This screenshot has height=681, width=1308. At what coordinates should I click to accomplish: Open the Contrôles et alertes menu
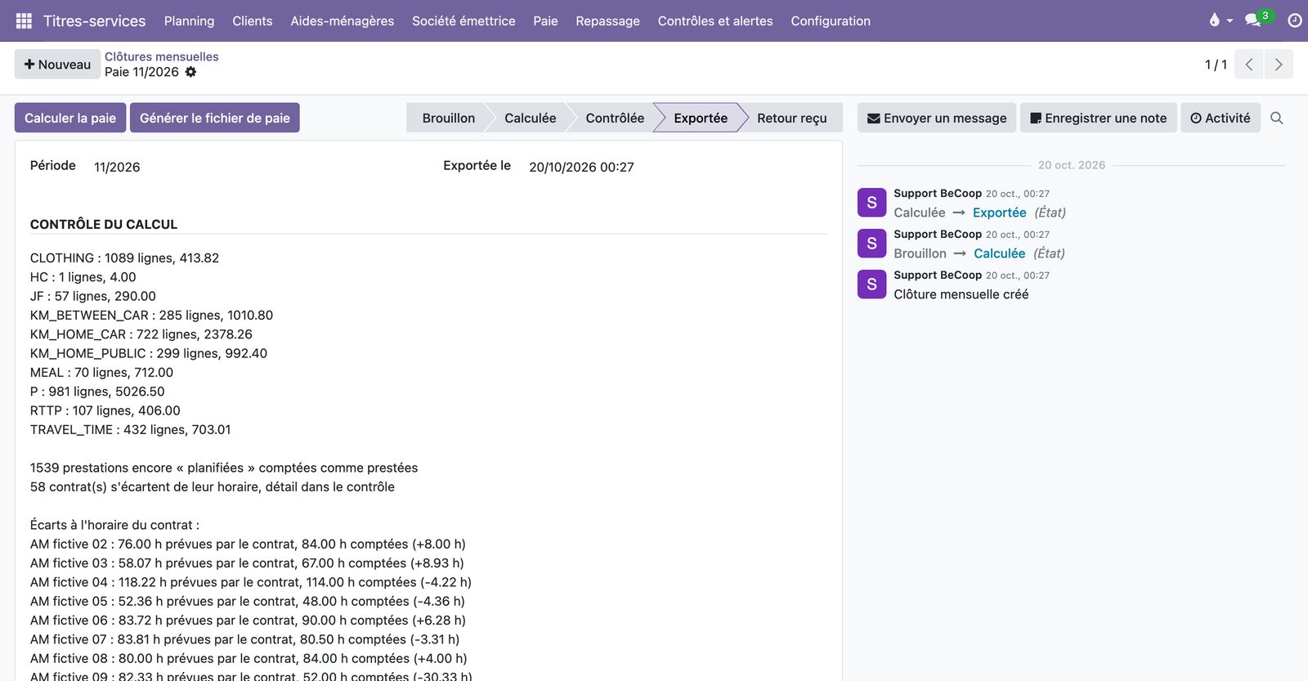pyautogui.click(x=714, y=20)
